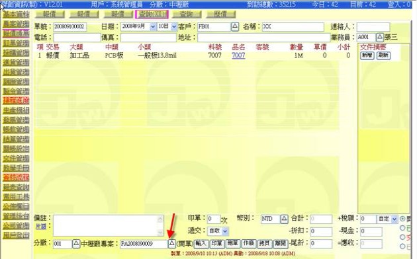Click the 刷新 button under 文件摘要
Image resolution: width=417 pixels, height=259 pixels.
click(x=383, y=55)
